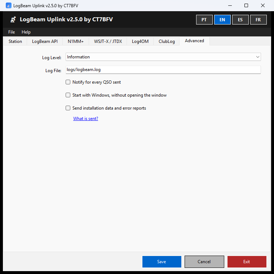Screen dimensions: 274x274
Task: Select the EN language button
Action: [x=222, y=19]
